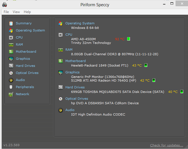Select Hard Drives in the sidebar
The width and height of the screenshot is (188, 149).
coord(25,66)
